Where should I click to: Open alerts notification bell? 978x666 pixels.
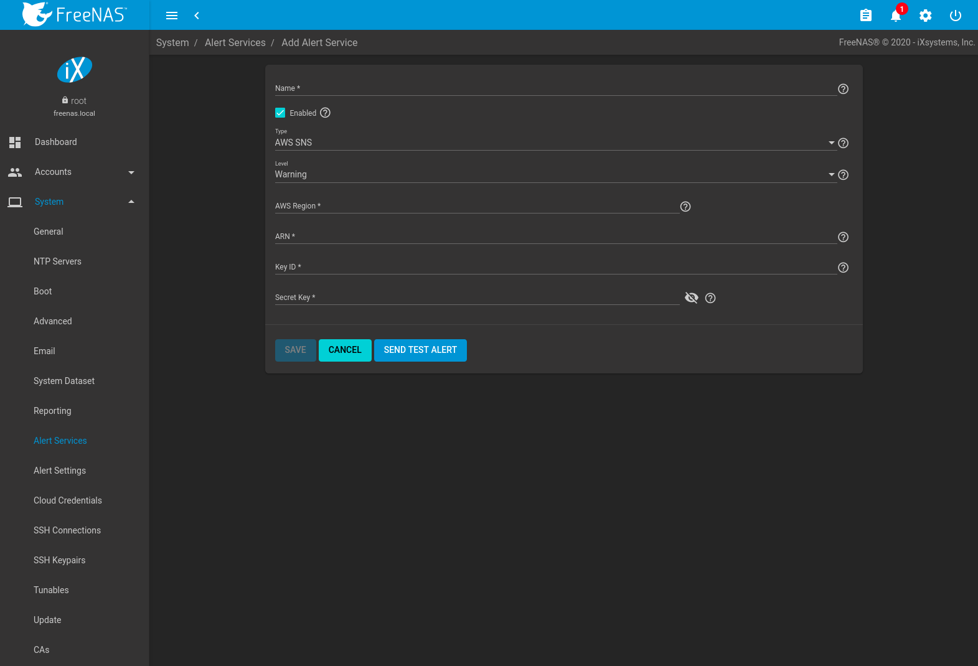pyautogui.click(x=896, y=16)
